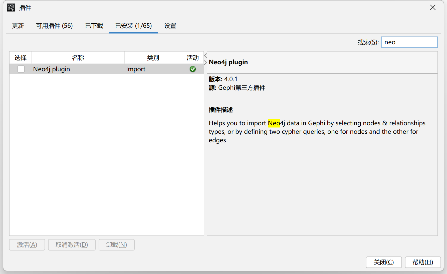The height and width of the screenshot is (274, 447).
Task: Click the version text '4.0.1'
Action: 231,79
